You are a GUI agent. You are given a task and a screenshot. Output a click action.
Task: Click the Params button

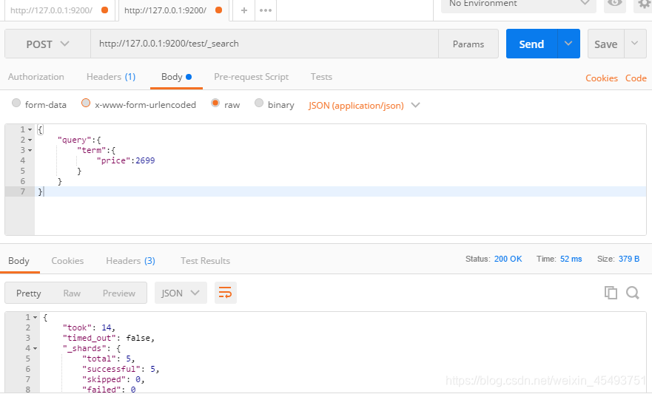(468, 44)
